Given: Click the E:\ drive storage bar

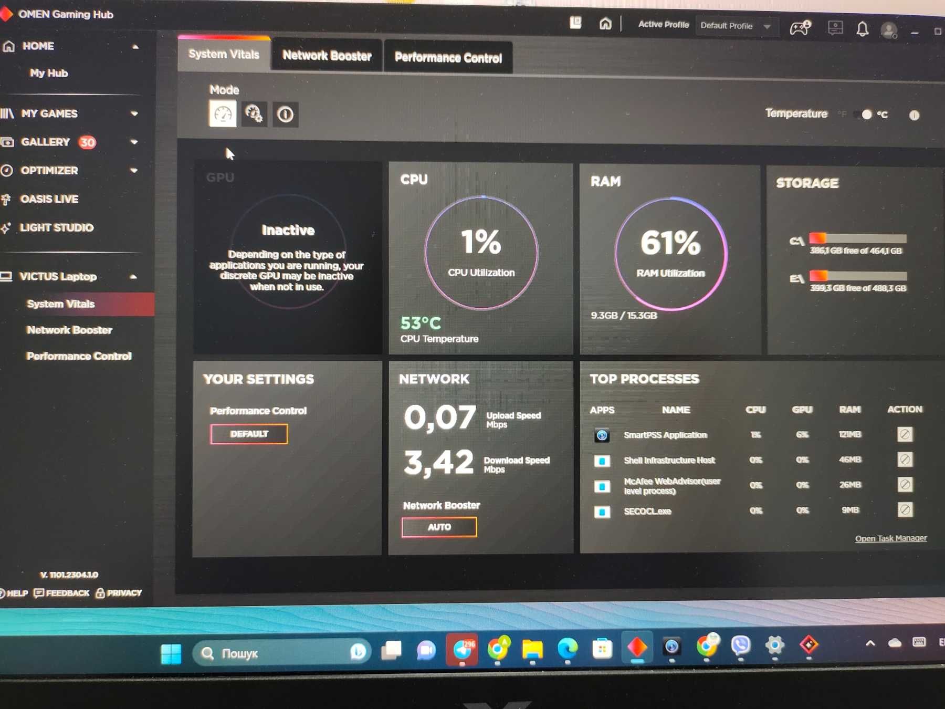Looking at the screenshot, I should pos(858,276).
